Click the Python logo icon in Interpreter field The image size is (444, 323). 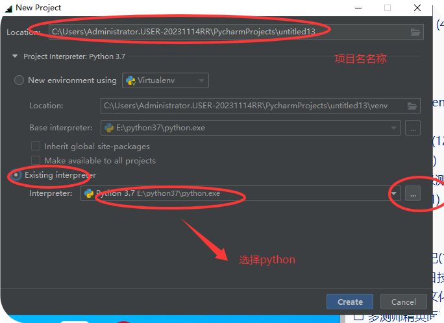pos(89,193)
